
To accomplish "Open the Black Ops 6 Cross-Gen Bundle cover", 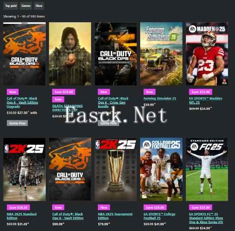I will [116, 54].
